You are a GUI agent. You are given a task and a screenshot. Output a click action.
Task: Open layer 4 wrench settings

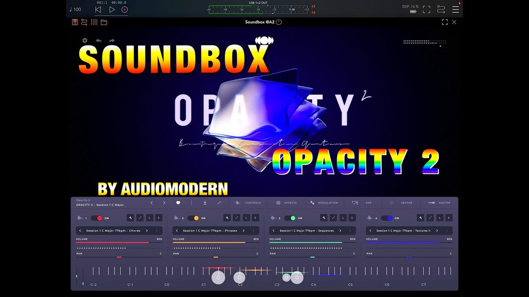pyautogui.click(x=421, y=218)
